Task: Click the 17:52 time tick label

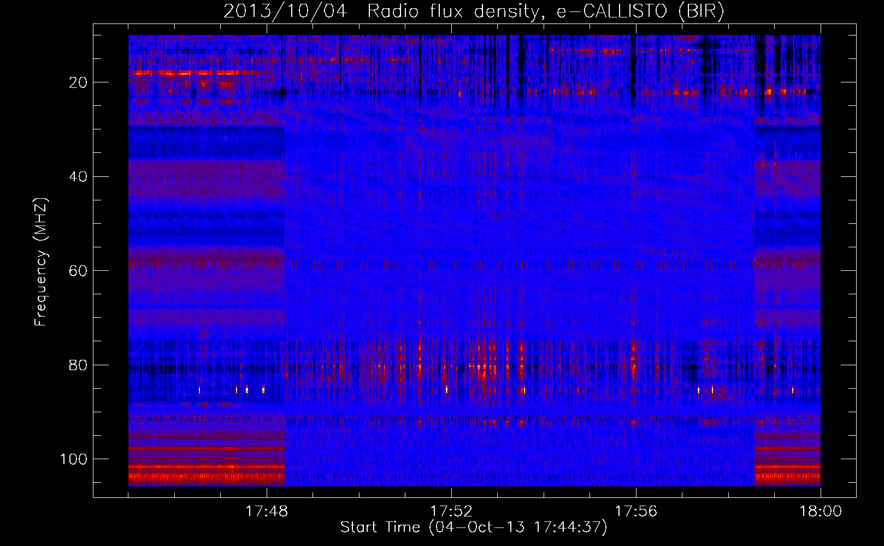Action: [x=451, y=512]
